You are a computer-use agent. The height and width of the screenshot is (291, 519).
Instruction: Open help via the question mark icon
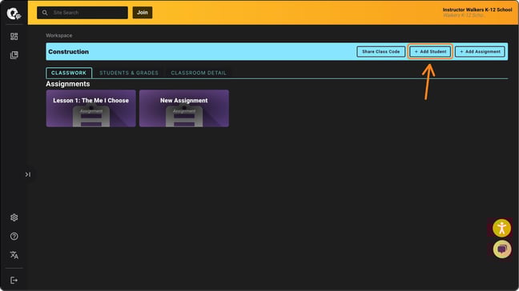14,236
